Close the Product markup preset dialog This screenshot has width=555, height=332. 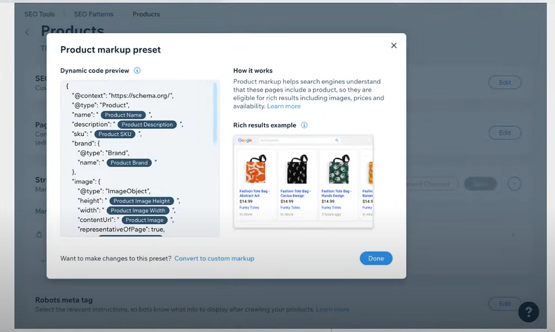click(x=394, y=46)
